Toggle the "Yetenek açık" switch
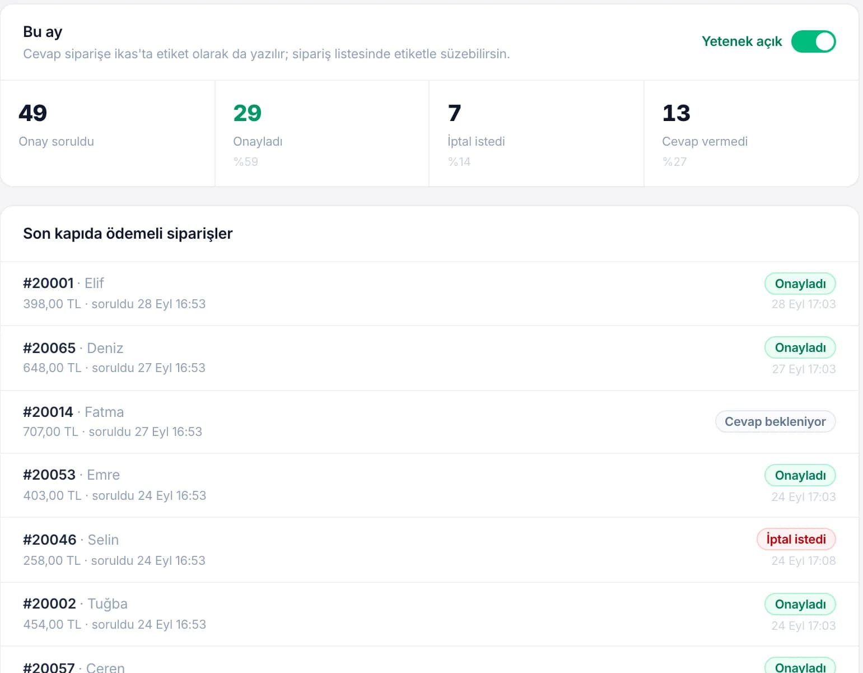 pyautogui.click(x=813, y=41)
